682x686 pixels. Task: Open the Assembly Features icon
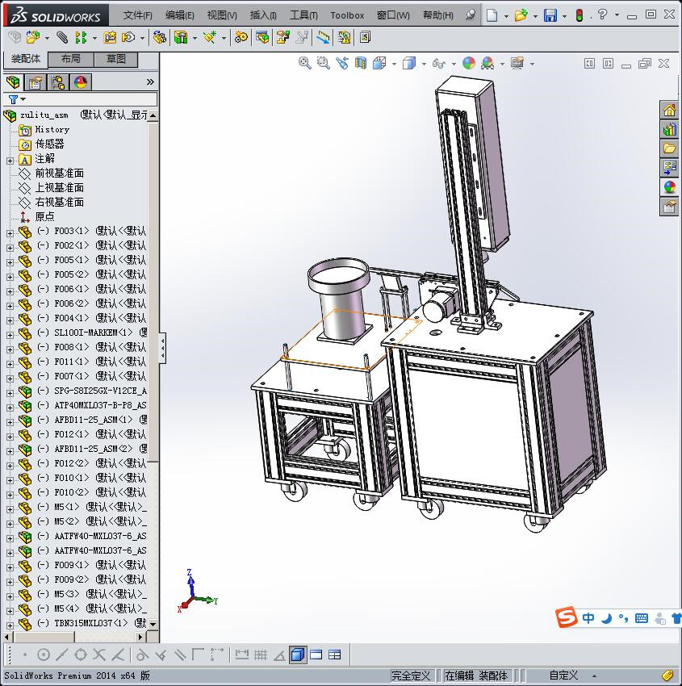(x=180, y=38)
